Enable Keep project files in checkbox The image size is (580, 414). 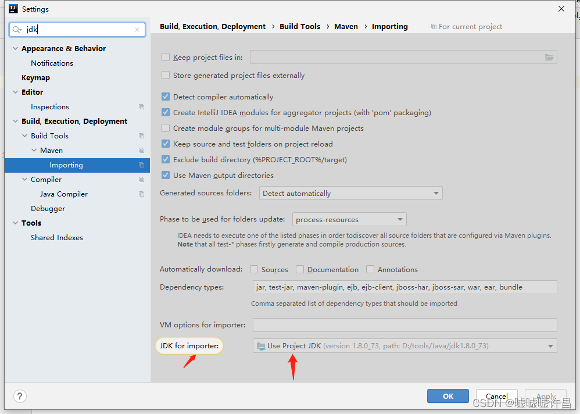[166, 57]
